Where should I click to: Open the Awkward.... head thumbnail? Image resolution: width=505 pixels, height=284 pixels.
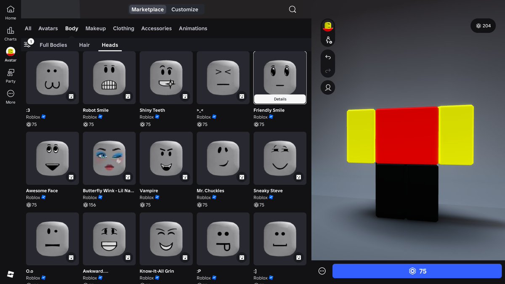tap(109, 239)
